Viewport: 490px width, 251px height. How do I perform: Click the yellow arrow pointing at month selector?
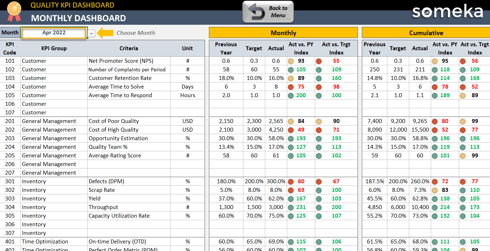point(105,32)
